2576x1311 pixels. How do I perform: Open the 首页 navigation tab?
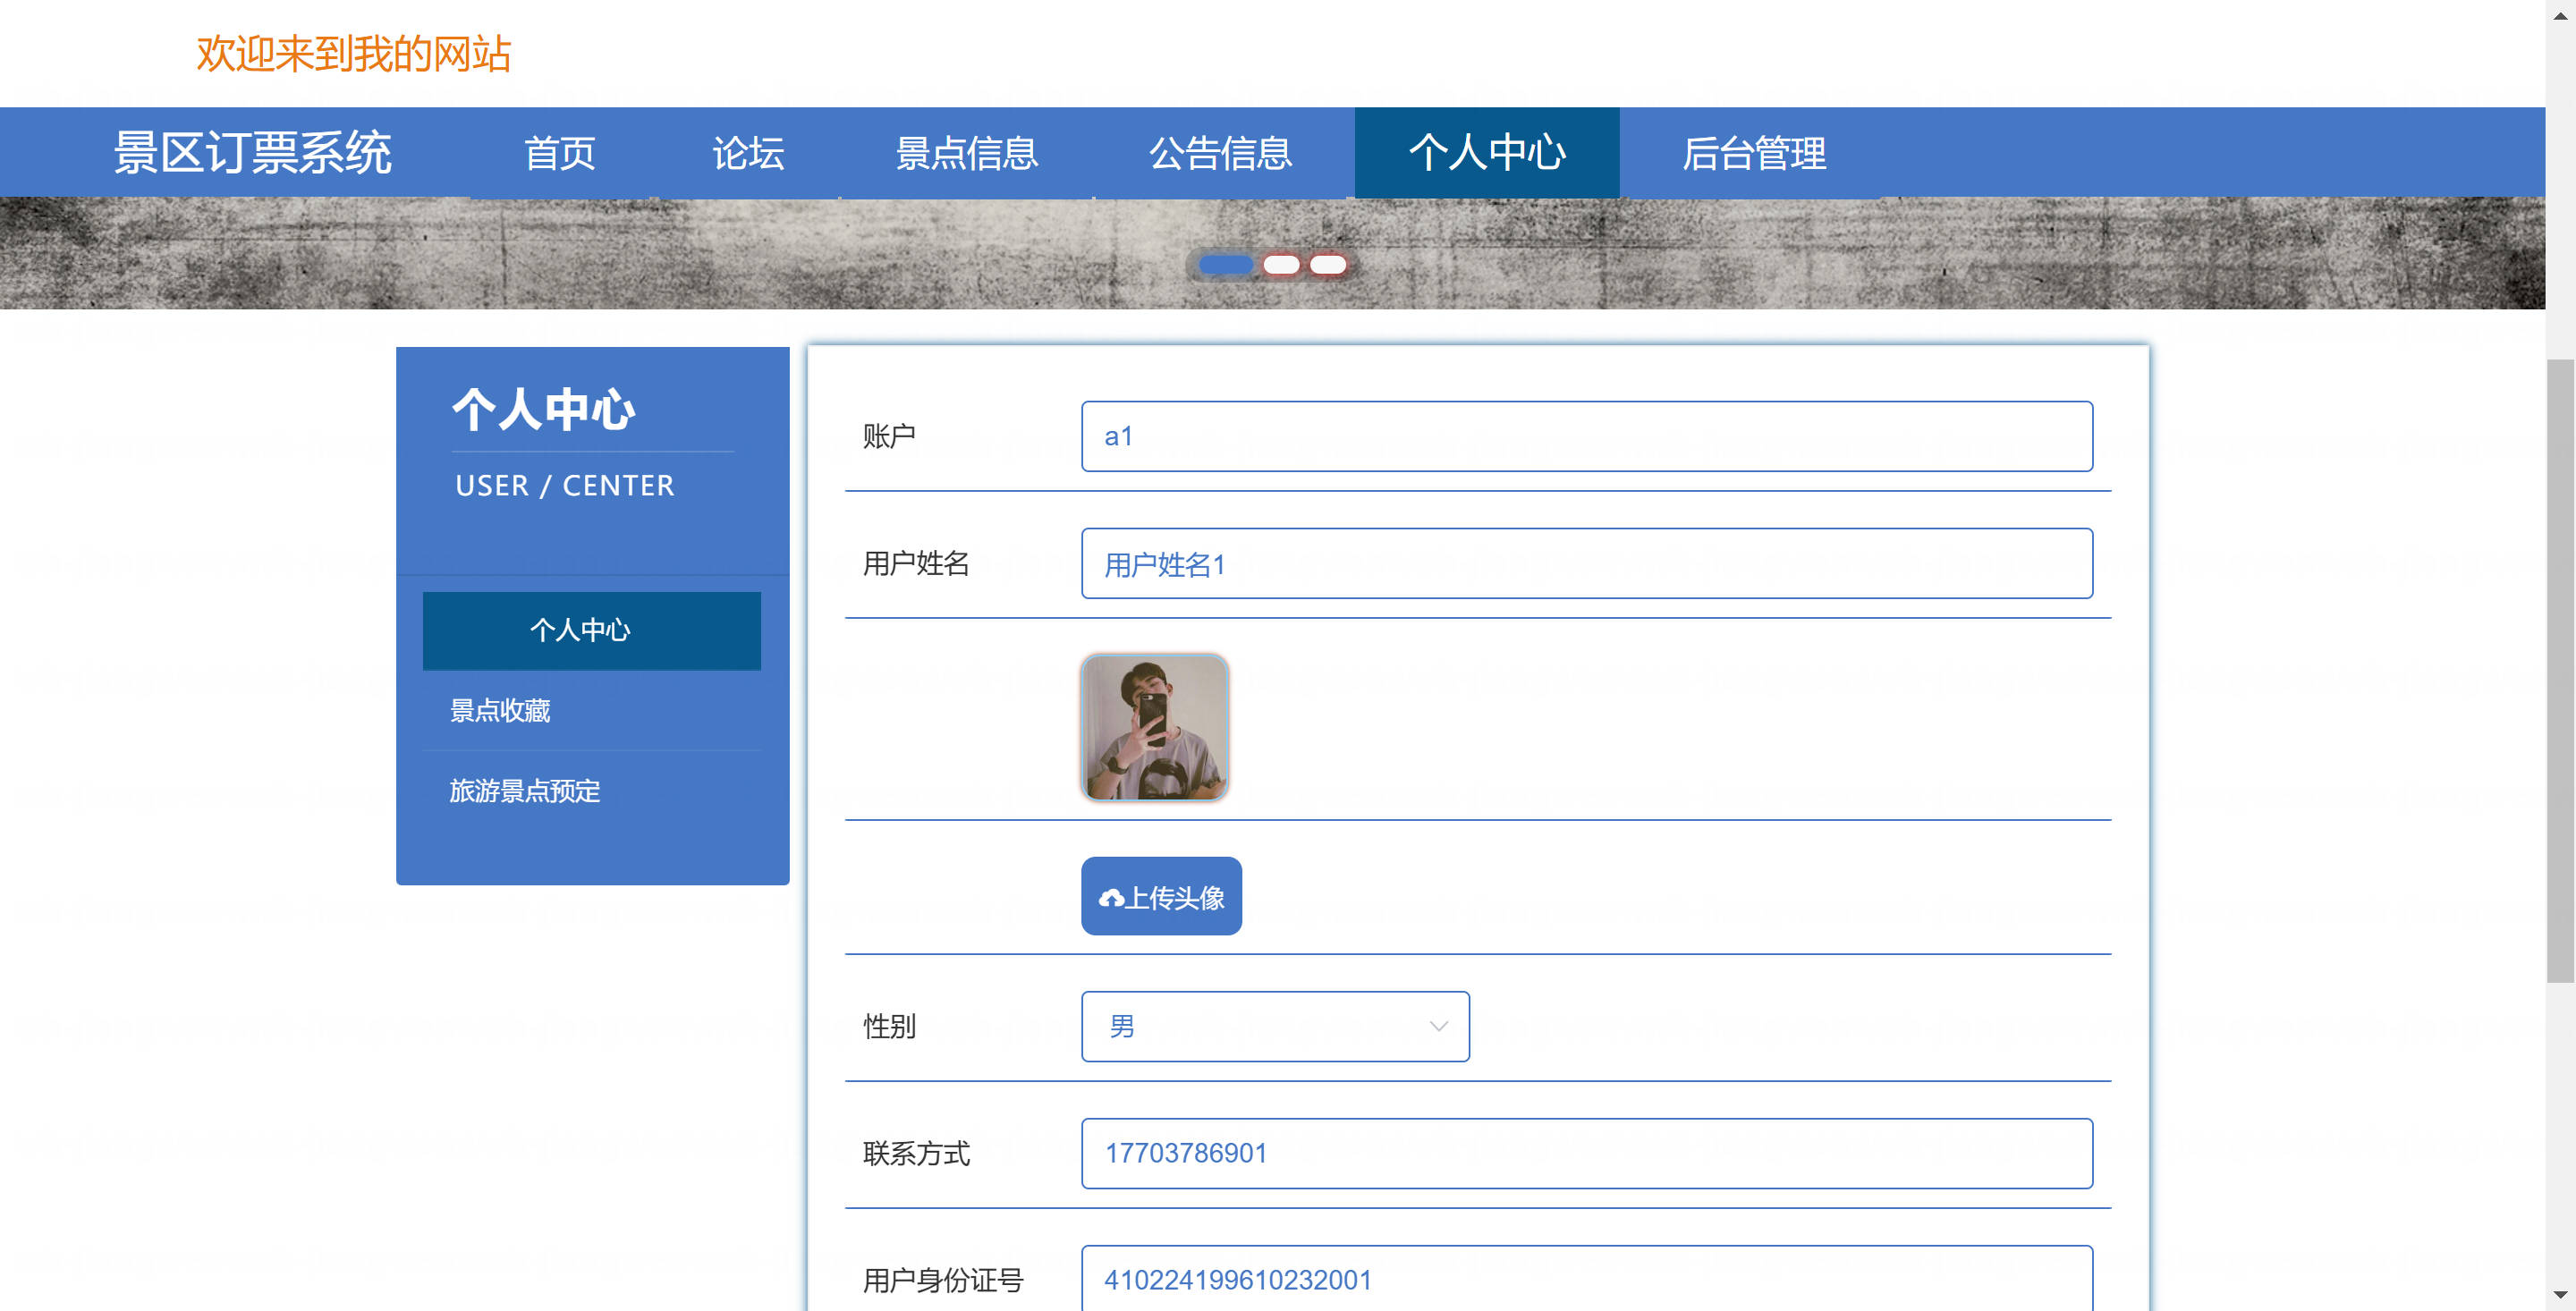point(560,153)
